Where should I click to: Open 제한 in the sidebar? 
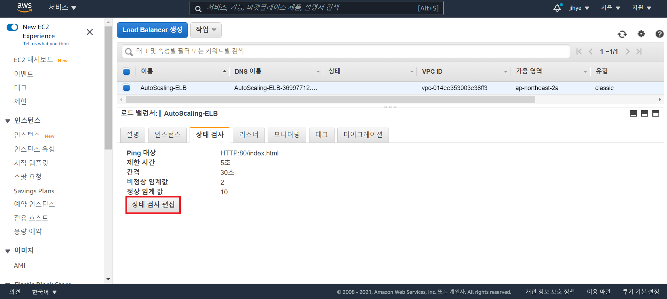click(x=20, y=102)
